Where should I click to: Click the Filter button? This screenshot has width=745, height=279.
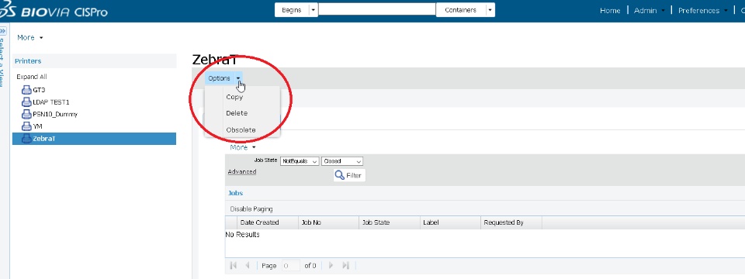349,175
